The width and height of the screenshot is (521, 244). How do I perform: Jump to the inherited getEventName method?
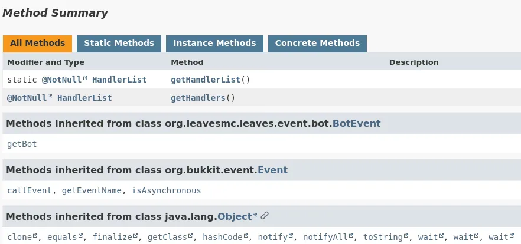92,190
